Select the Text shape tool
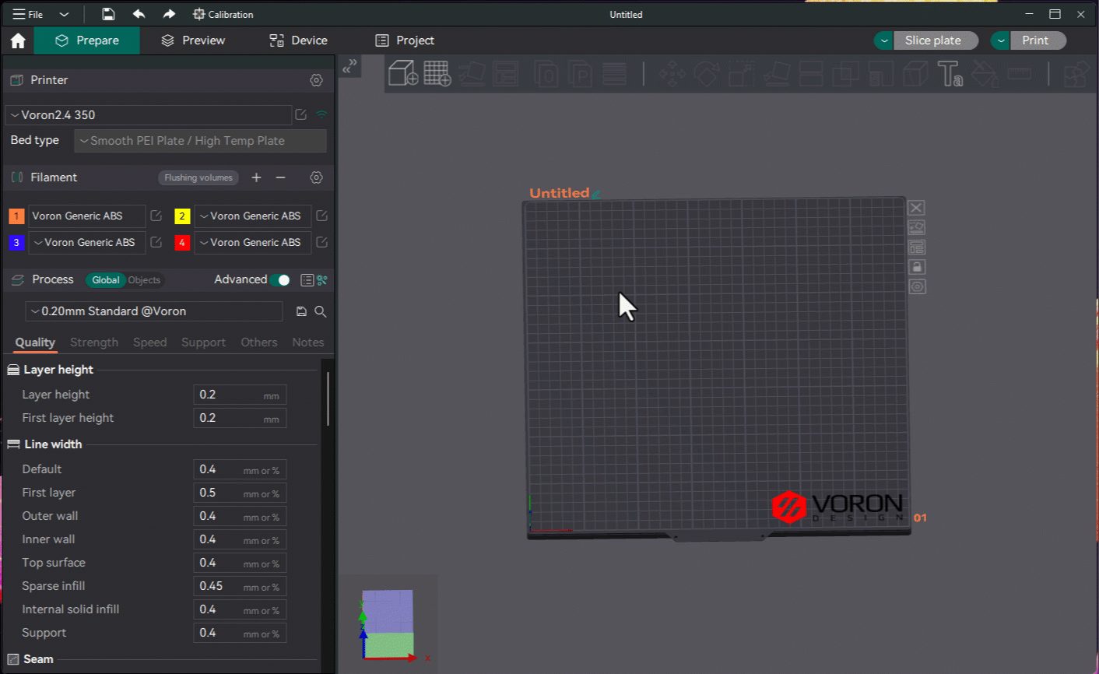Screen dimensions: 1099x674 point(950,74)
